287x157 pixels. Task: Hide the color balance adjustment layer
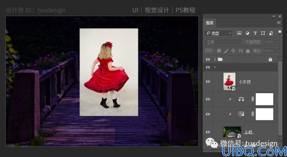pyautogui.click(x=208, y=99)
